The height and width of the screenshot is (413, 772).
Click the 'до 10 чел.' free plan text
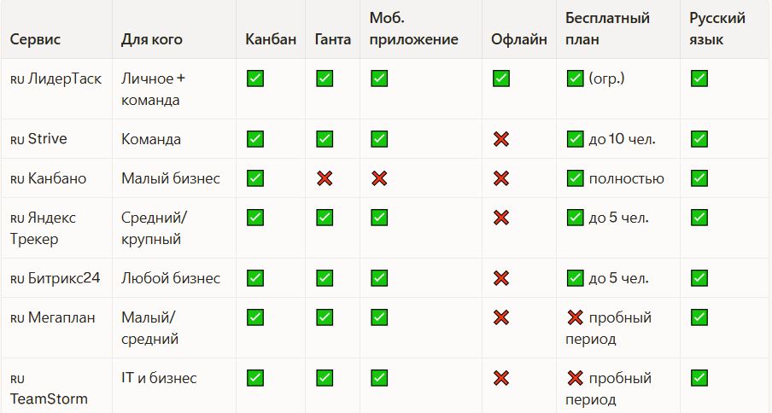click(x=622, y=139)
